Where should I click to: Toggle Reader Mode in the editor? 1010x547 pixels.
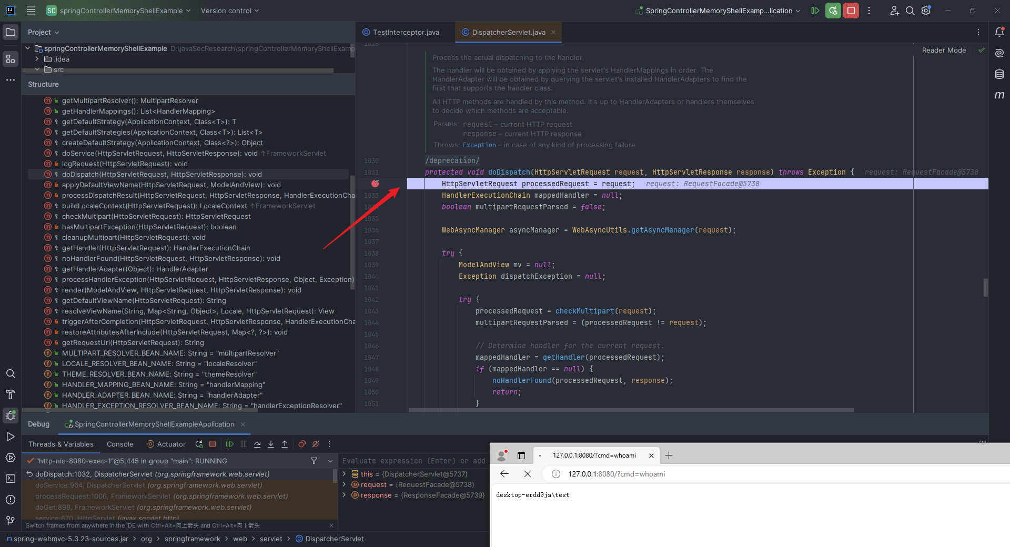coord(944,50)
